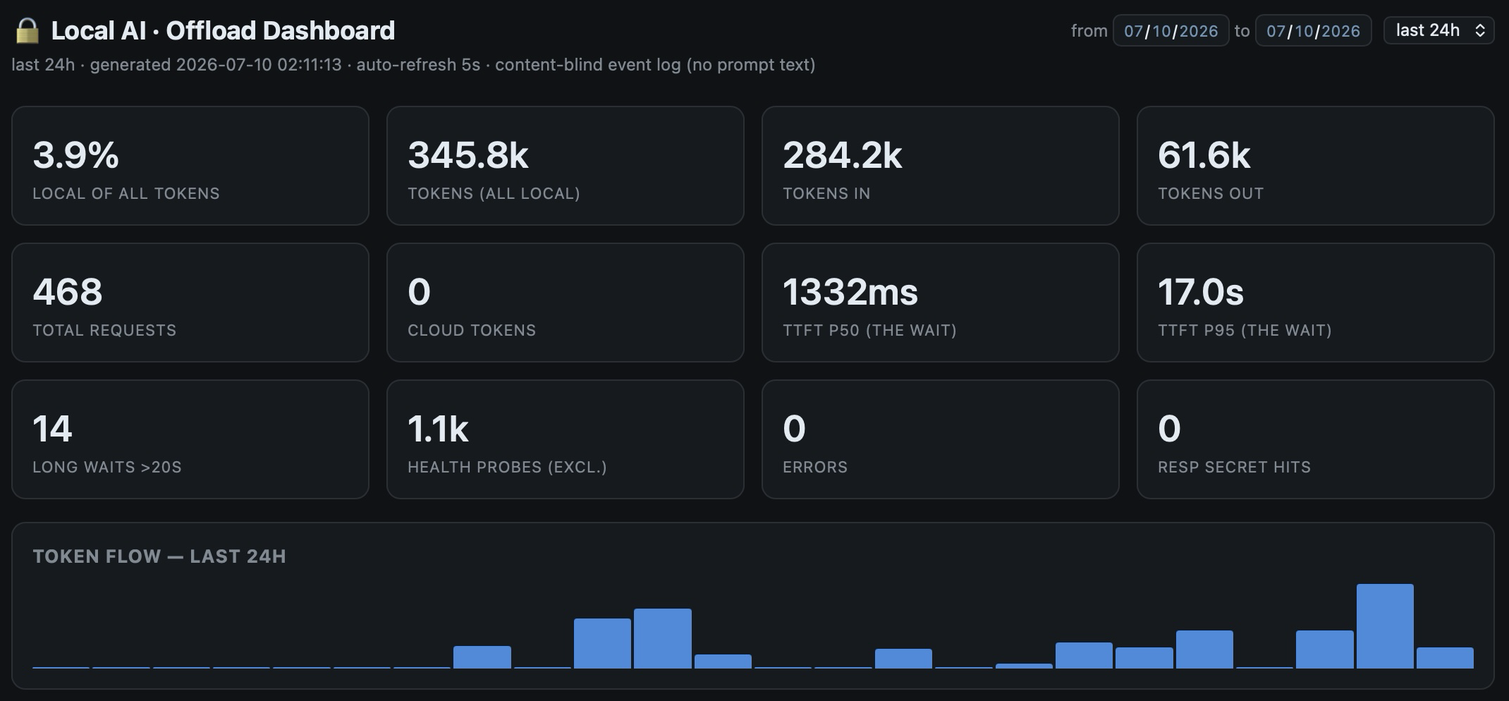
Task: Click the 'LOCAL OF ALL TOKENS' label
Action: pos(126,193)
